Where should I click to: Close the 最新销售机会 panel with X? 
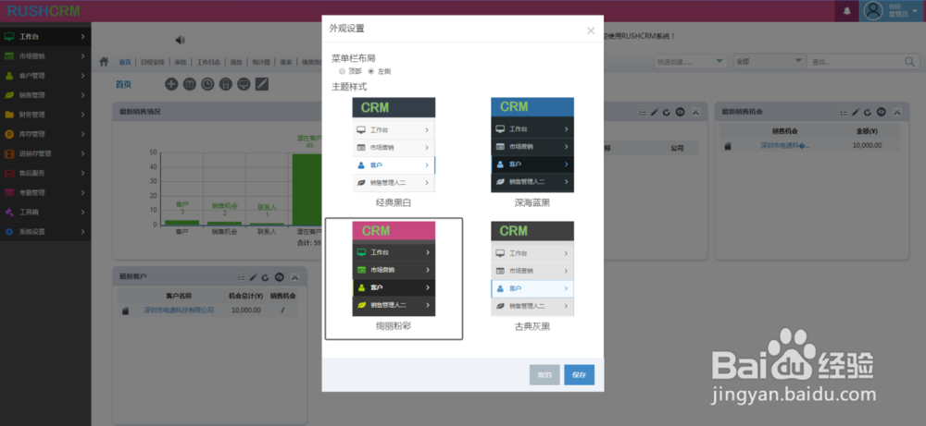coord(897,112)
